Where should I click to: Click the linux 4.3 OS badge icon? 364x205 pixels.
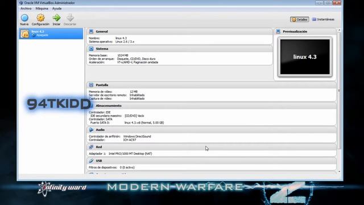[25, 34]
